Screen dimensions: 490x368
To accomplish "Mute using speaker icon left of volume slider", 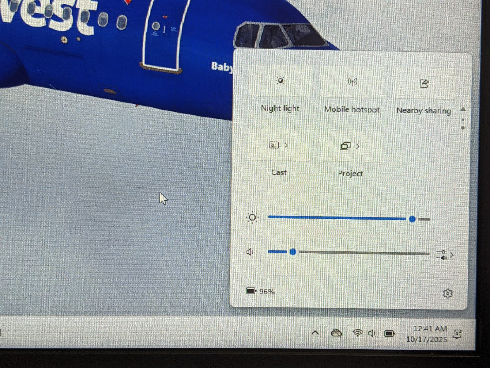I will [250, 252].
